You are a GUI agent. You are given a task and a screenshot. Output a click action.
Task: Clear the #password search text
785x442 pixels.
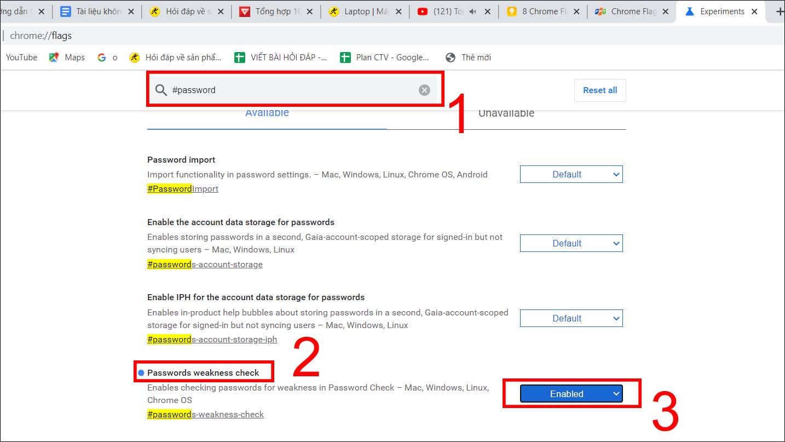(x=424, y=90)
